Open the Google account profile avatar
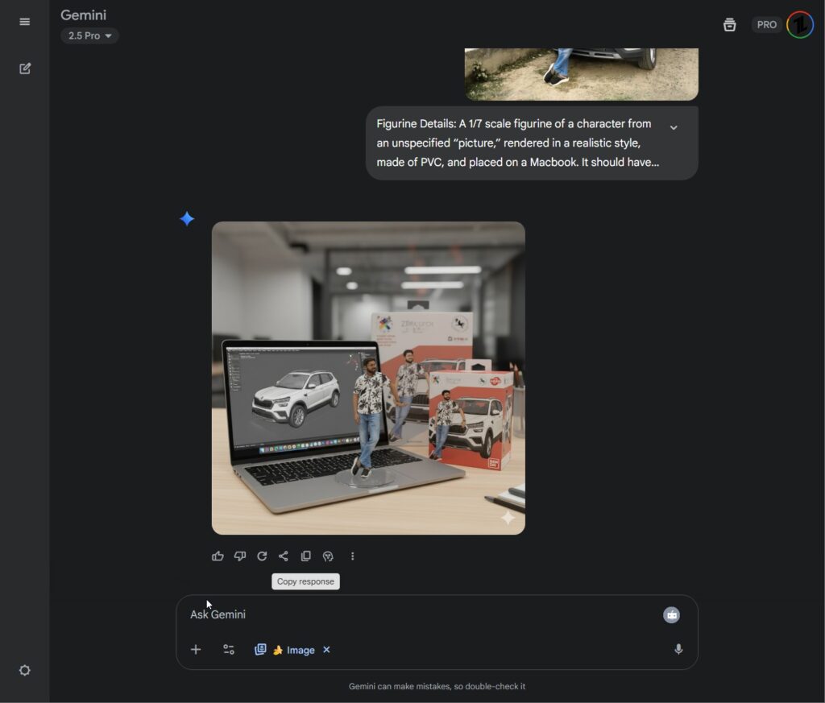 (800, 24)
